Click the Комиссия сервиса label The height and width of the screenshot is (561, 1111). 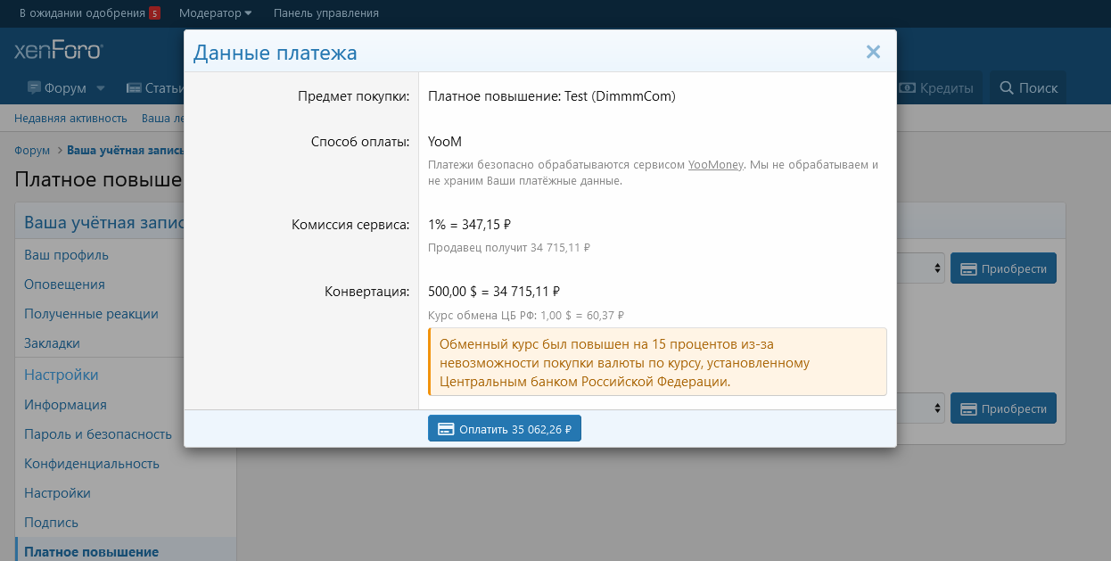[x=350, y=225]
